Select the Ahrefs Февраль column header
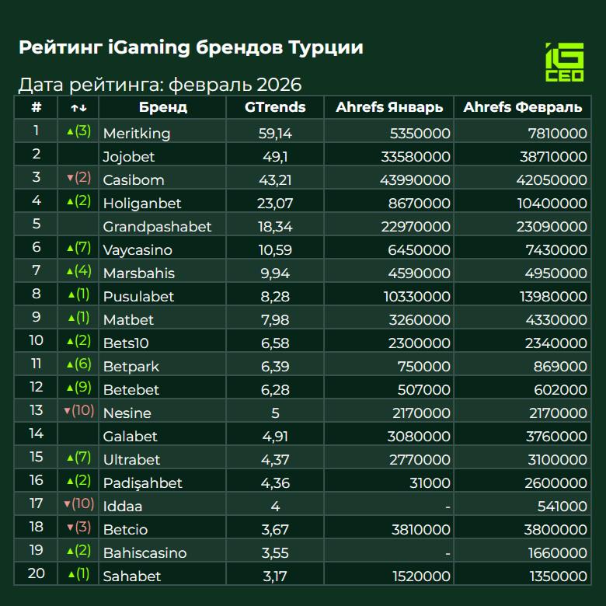 click(522, 107)
